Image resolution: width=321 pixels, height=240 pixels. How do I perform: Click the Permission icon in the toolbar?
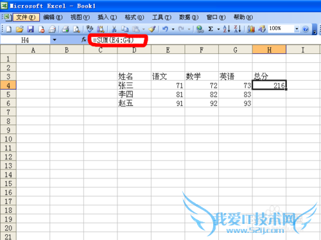pos(41,29)
